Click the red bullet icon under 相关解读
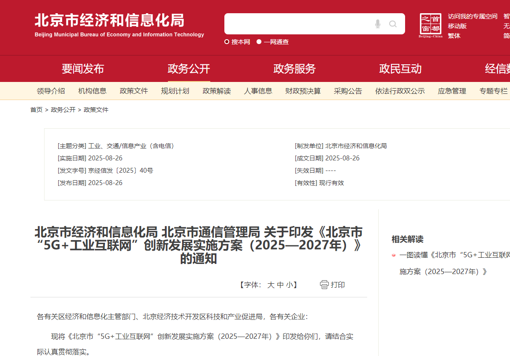Image resolution: width=510 pixels, height=356 pixels. [394, 255]
